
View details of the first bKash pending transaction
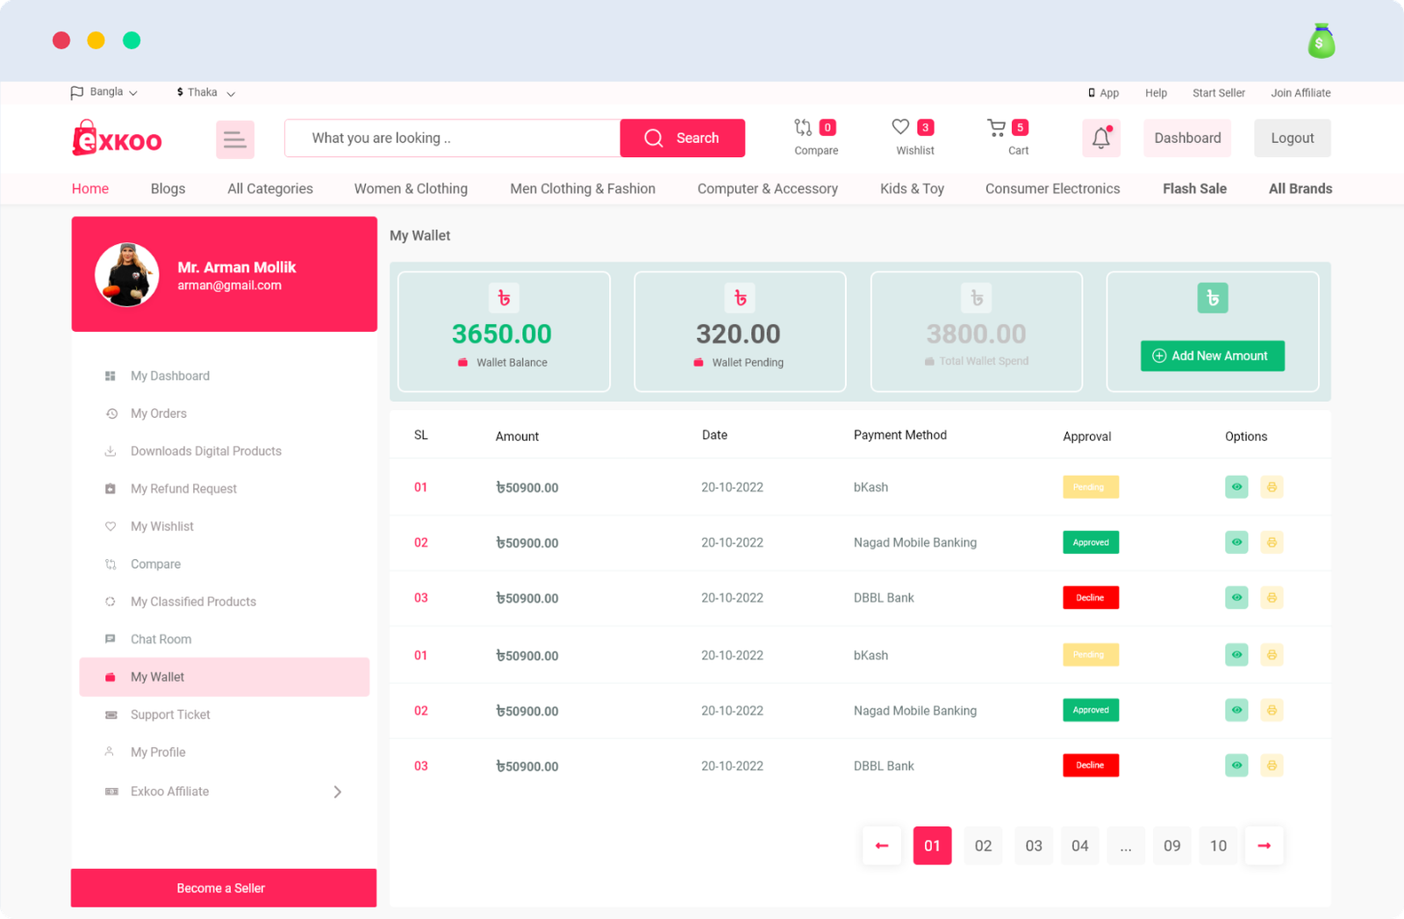(1236, 487)
